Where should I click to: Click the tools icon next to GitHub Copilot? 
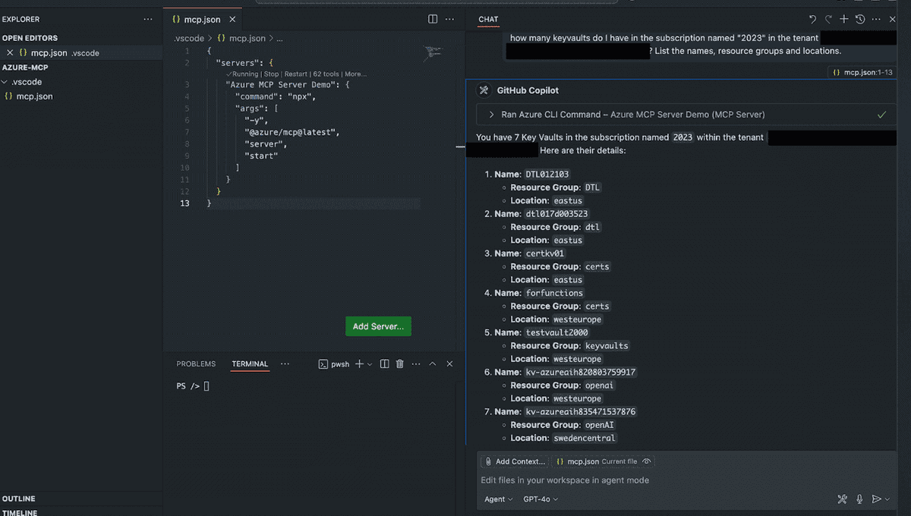(x=484, y=90)
